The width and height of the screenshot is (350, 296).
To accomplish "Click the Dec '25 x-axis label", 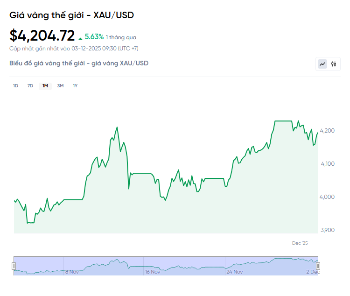I will tap(300, 243).
